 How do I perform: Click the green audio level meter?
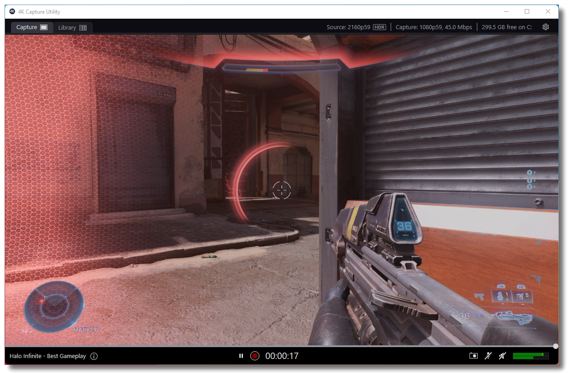pyautogui.click(x=531, y=356)
